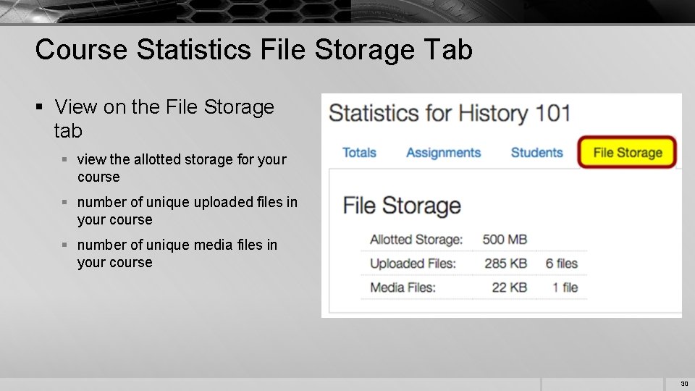Click the 500 MB storage value
Viewport: 695px width, 391px height.
point(505,240)
